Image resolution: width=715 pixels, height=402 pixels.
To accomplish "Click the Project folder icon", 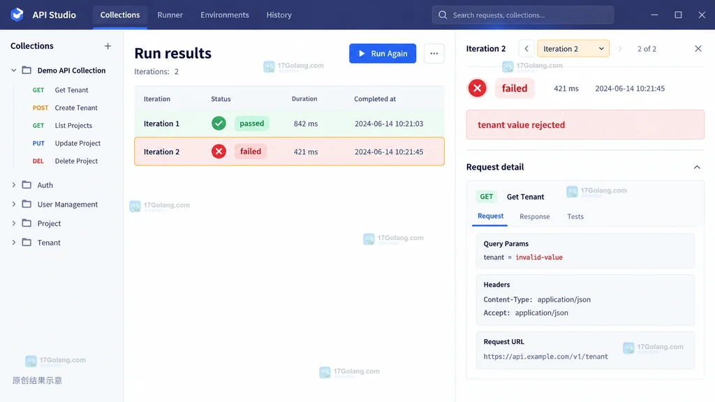I will click(x=27, y=223).
